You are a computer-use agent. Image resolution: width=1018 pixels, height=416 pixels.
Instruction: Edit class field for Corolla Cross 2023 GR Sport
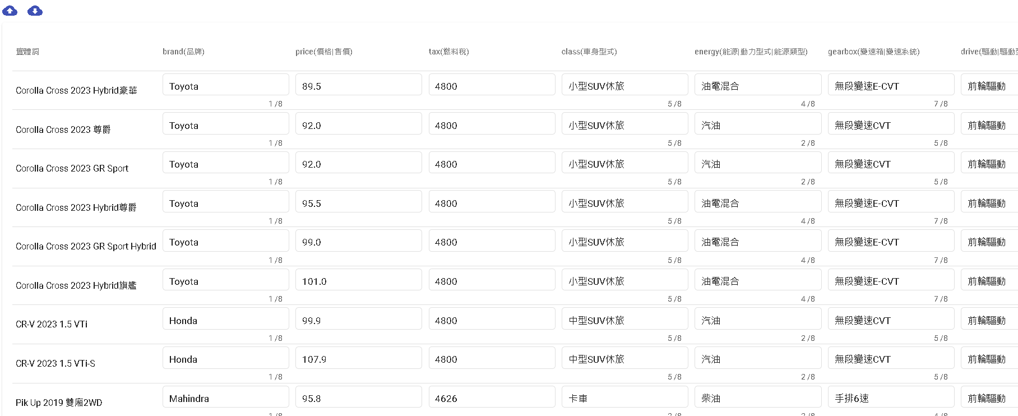pyautogui.click(x=625, y=163)
